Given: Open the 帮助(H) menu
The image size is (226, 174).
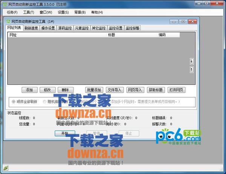Looking at the screenshot, I should click(x=97, y=12).
